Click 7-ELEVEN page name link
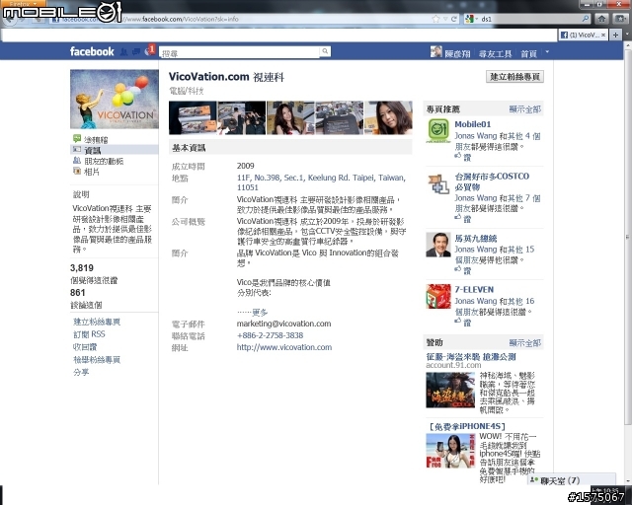632x505 pixels. pyautogui.click(x=474, y=290)
